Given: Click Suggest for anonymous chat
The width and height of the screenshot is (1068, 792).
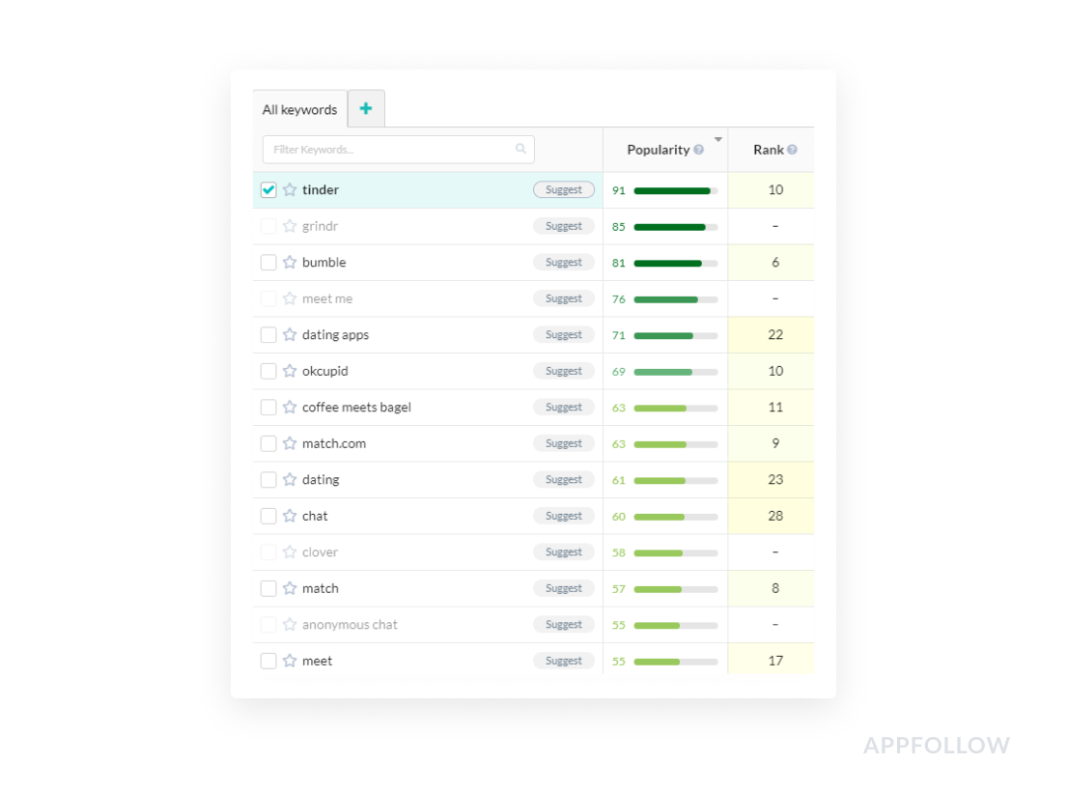Looking at the screenshot, I should [x=563, y=624].
